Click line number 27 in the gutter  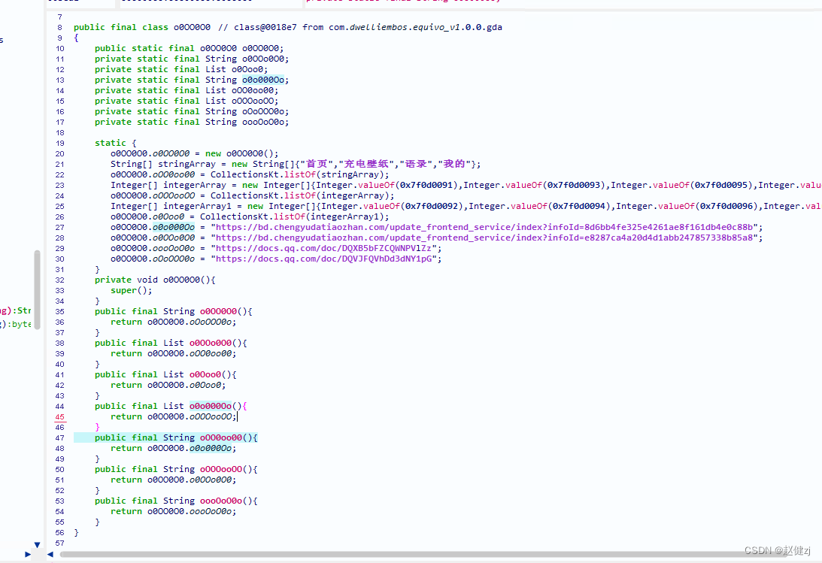(x=59, y=227)
